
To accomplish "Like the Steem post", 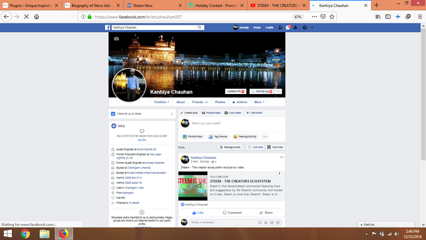I will [198, 213].
